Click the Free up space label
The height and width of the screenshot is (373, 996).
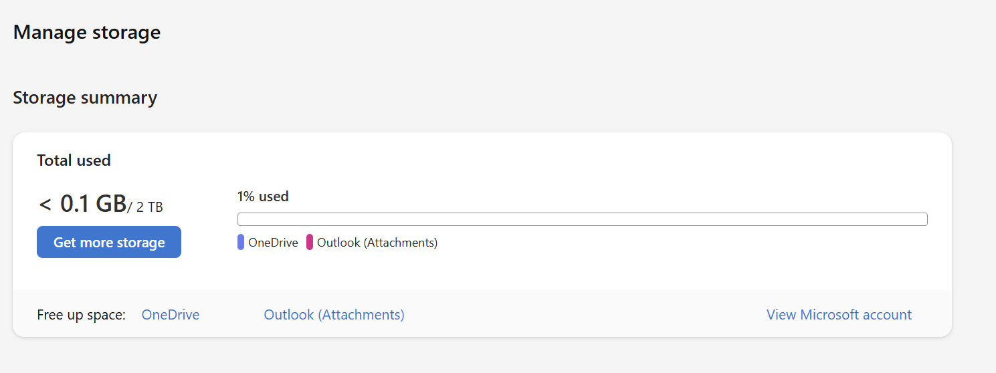pyautogui.click(x=82, y=315)
